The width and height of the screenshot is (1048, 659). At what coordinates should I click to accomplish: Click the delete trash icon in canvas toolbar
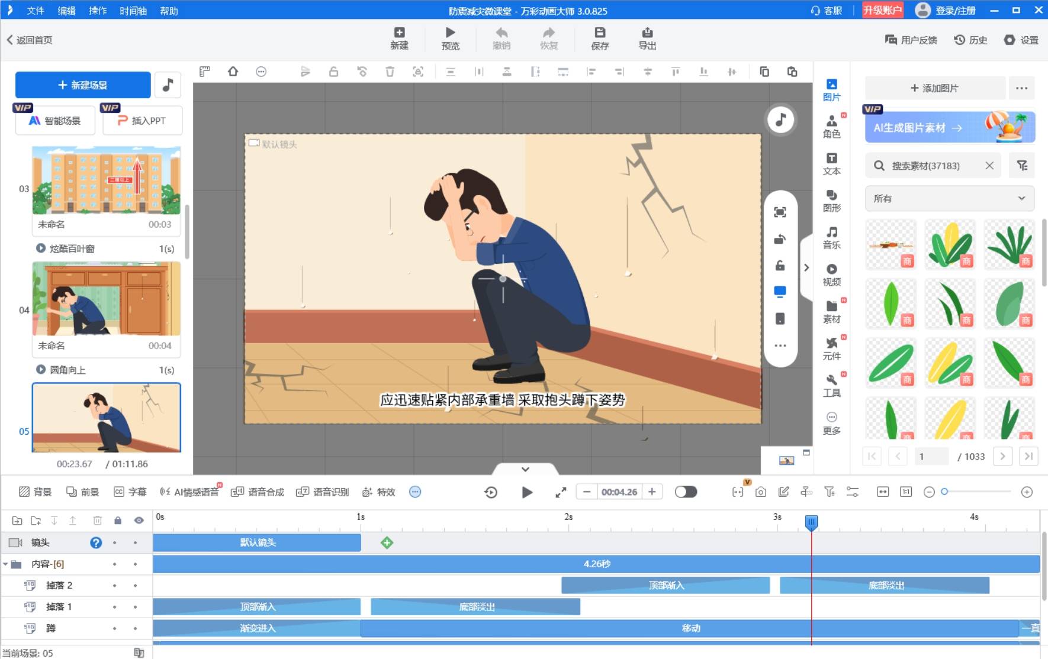pyautogui.click(x=390, y=72)
